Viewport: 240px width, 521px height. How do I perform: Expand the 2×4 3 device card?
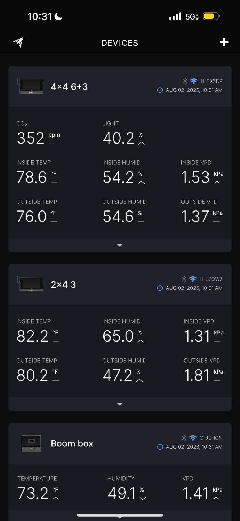click(120, 404)
